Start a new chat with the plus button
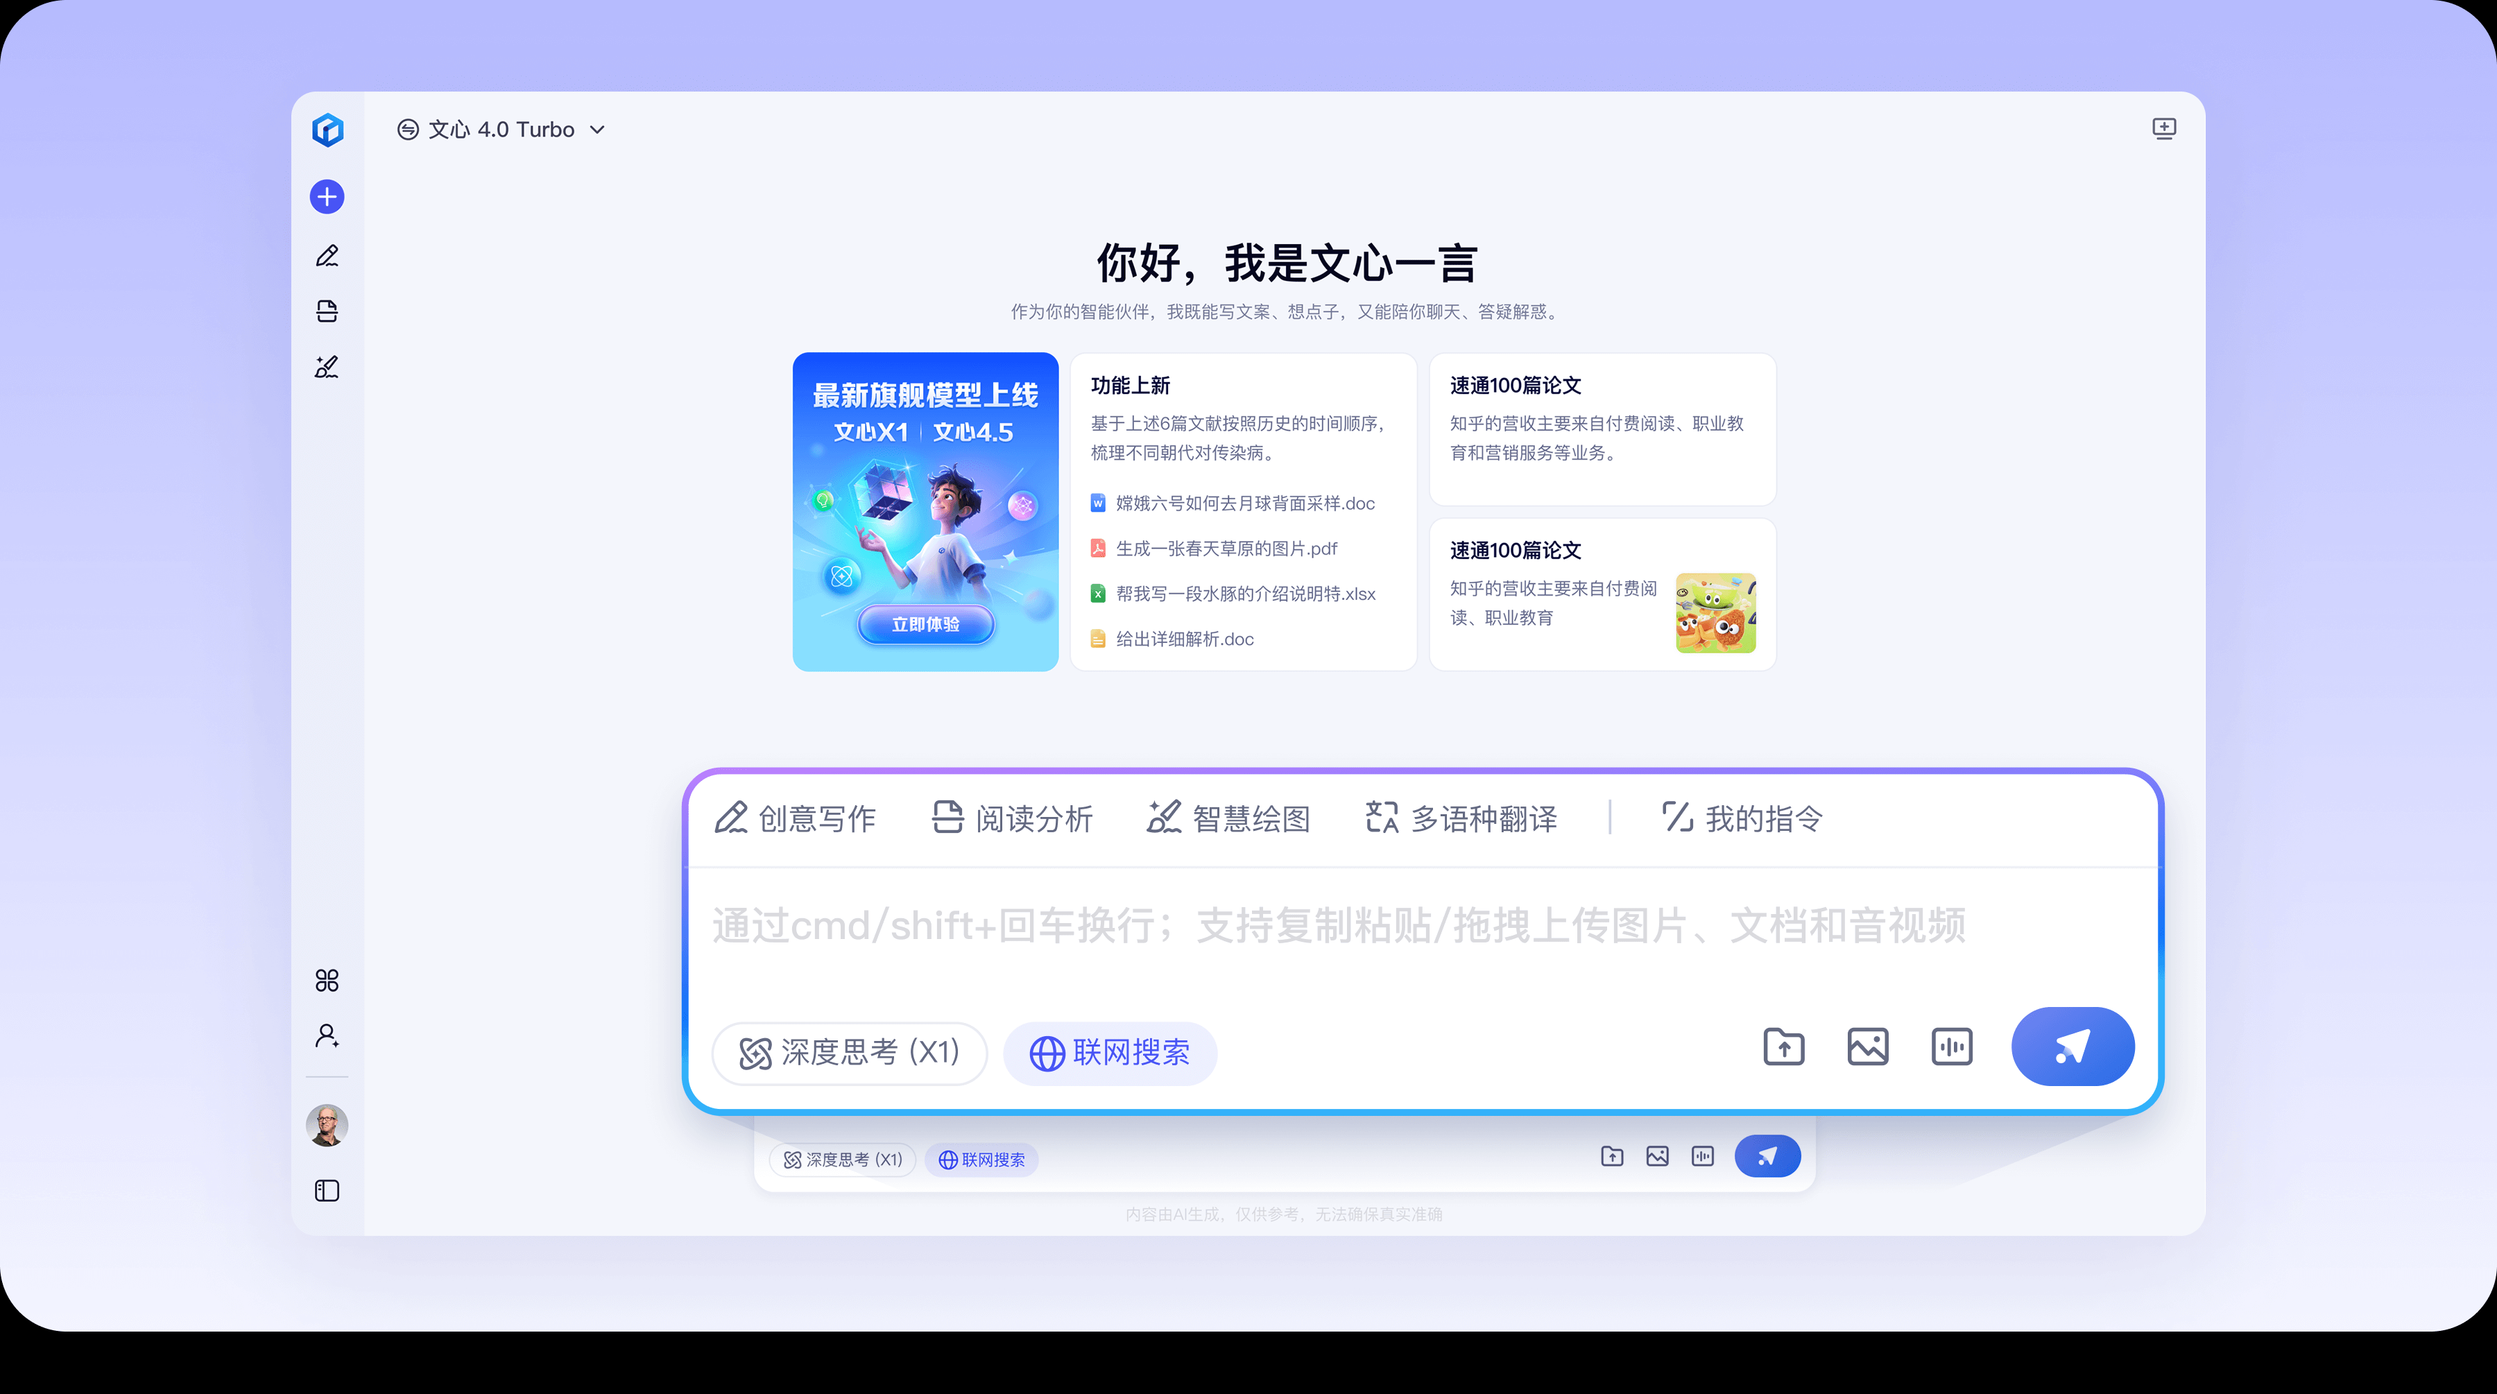2497x1394 pixels. pos(327,197)
